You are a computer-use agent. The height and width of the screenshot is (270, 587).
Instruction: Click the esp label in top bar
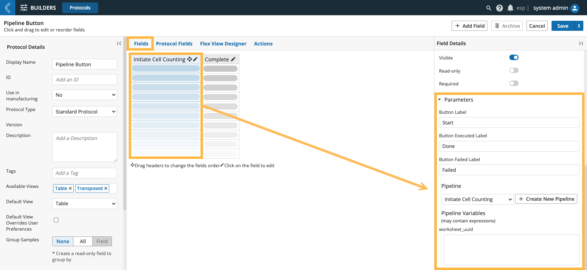click(521, 8)
